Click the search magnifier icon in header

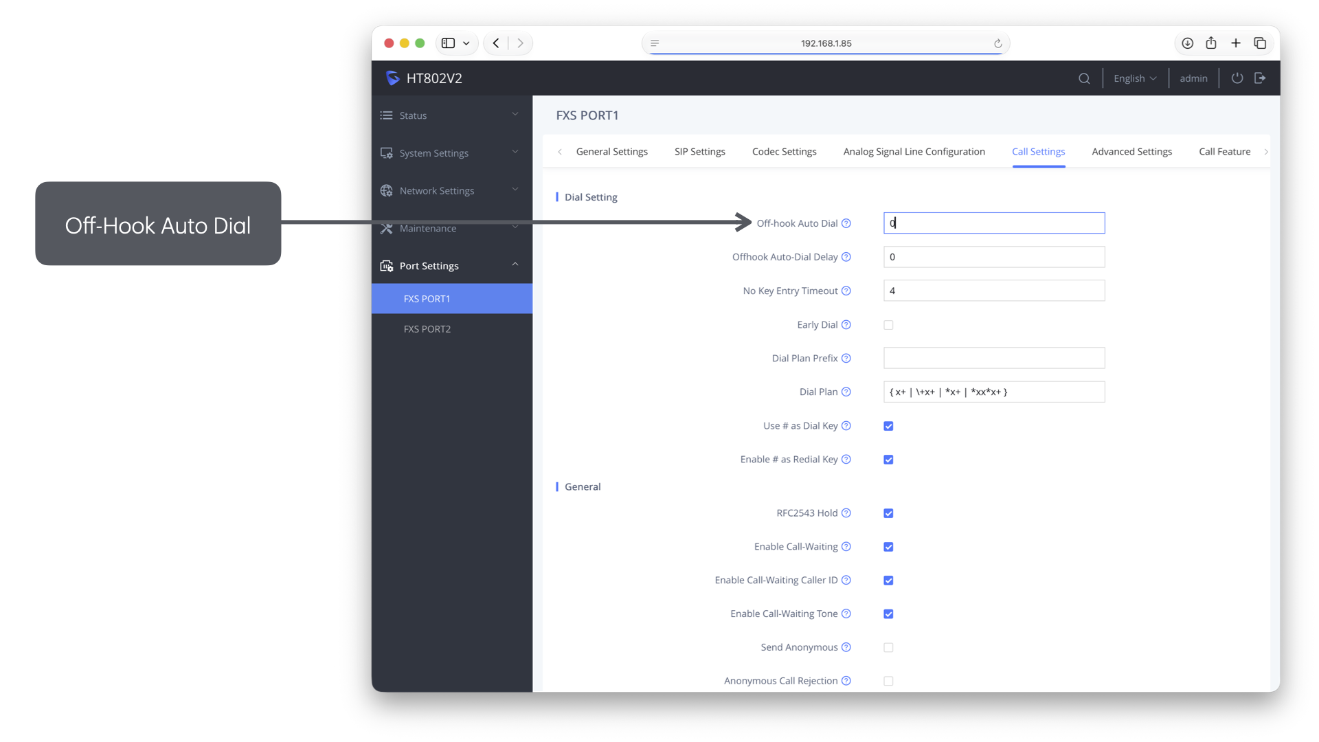1084,78
